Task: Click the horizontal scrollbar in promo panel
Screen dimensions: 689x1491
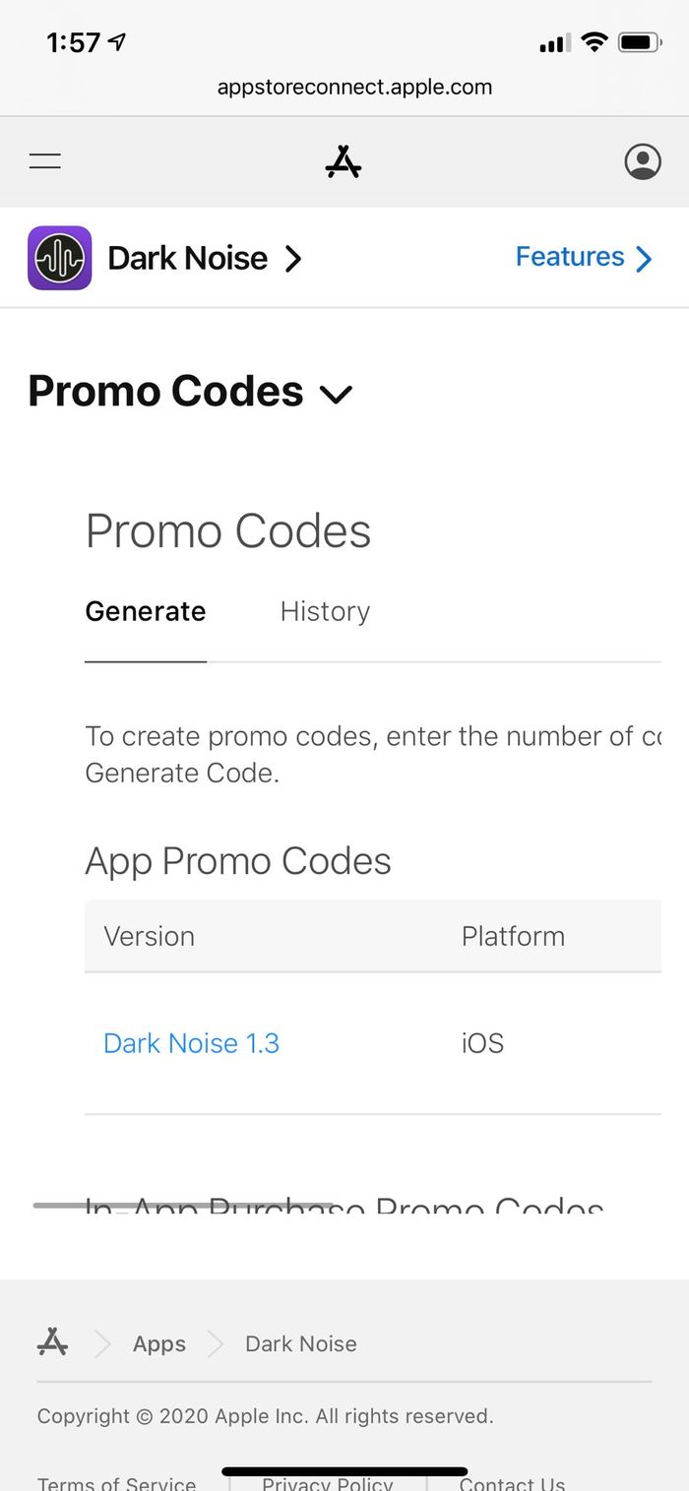Action: pyautogui.click(x=183, y=1205)
